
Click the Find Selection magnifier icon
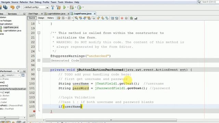76,18
